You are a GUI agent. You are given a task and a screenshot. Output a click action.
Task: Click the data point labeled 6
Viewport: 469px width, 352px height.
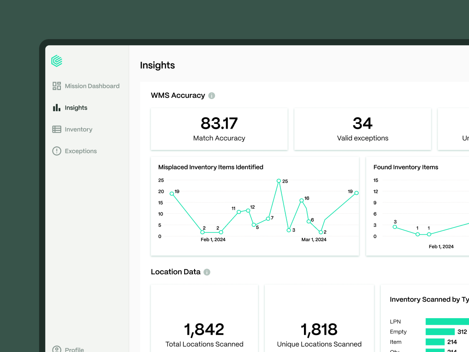tap(308, 222)
